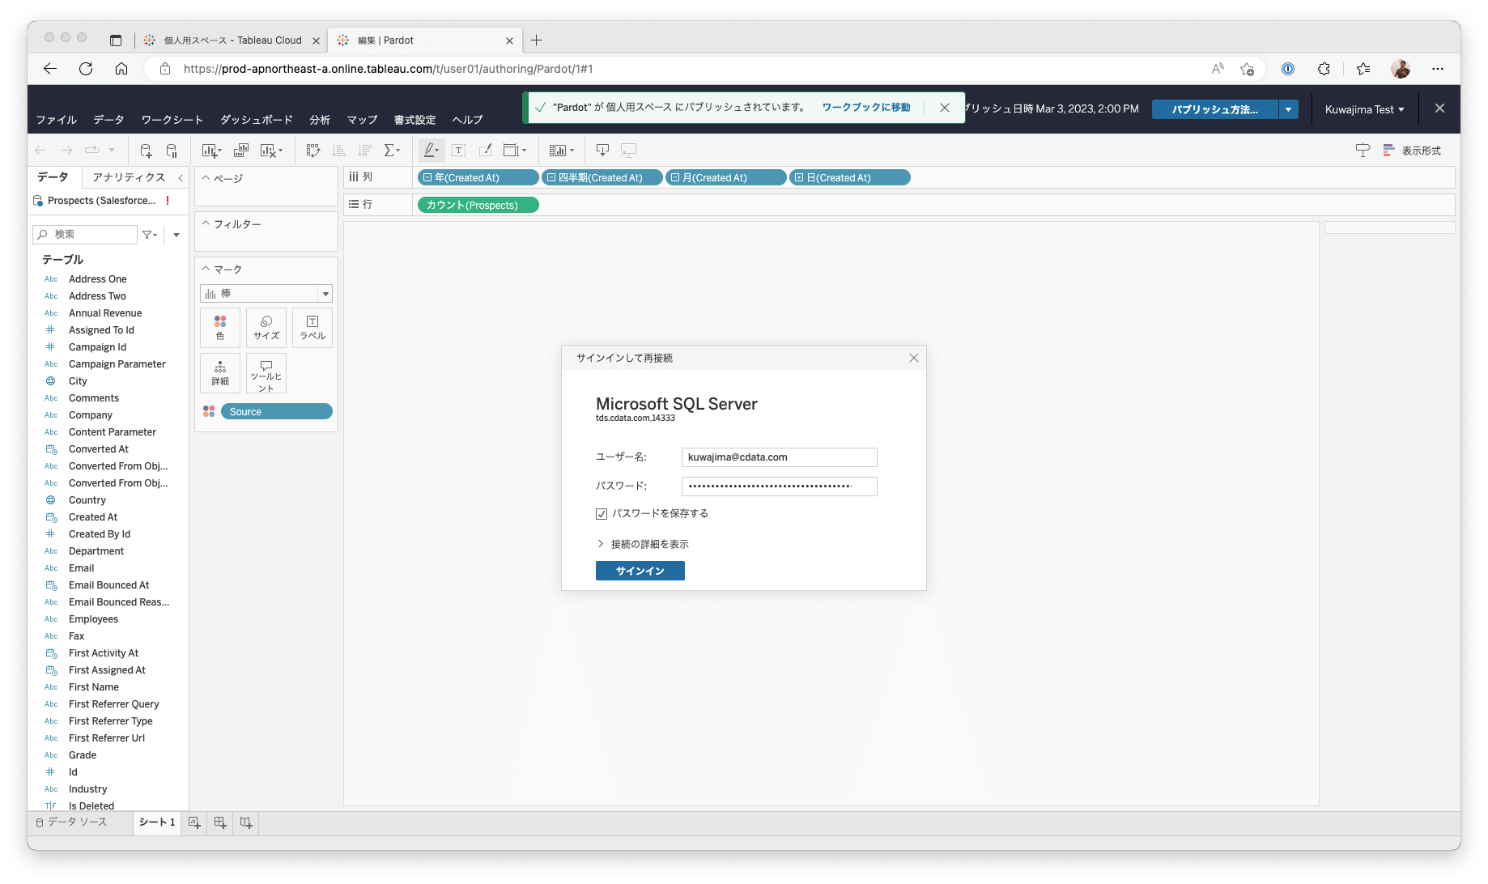Click the new worksheet toolbar icon
Screen dimensions: 1488x884
tap(211, 151)
